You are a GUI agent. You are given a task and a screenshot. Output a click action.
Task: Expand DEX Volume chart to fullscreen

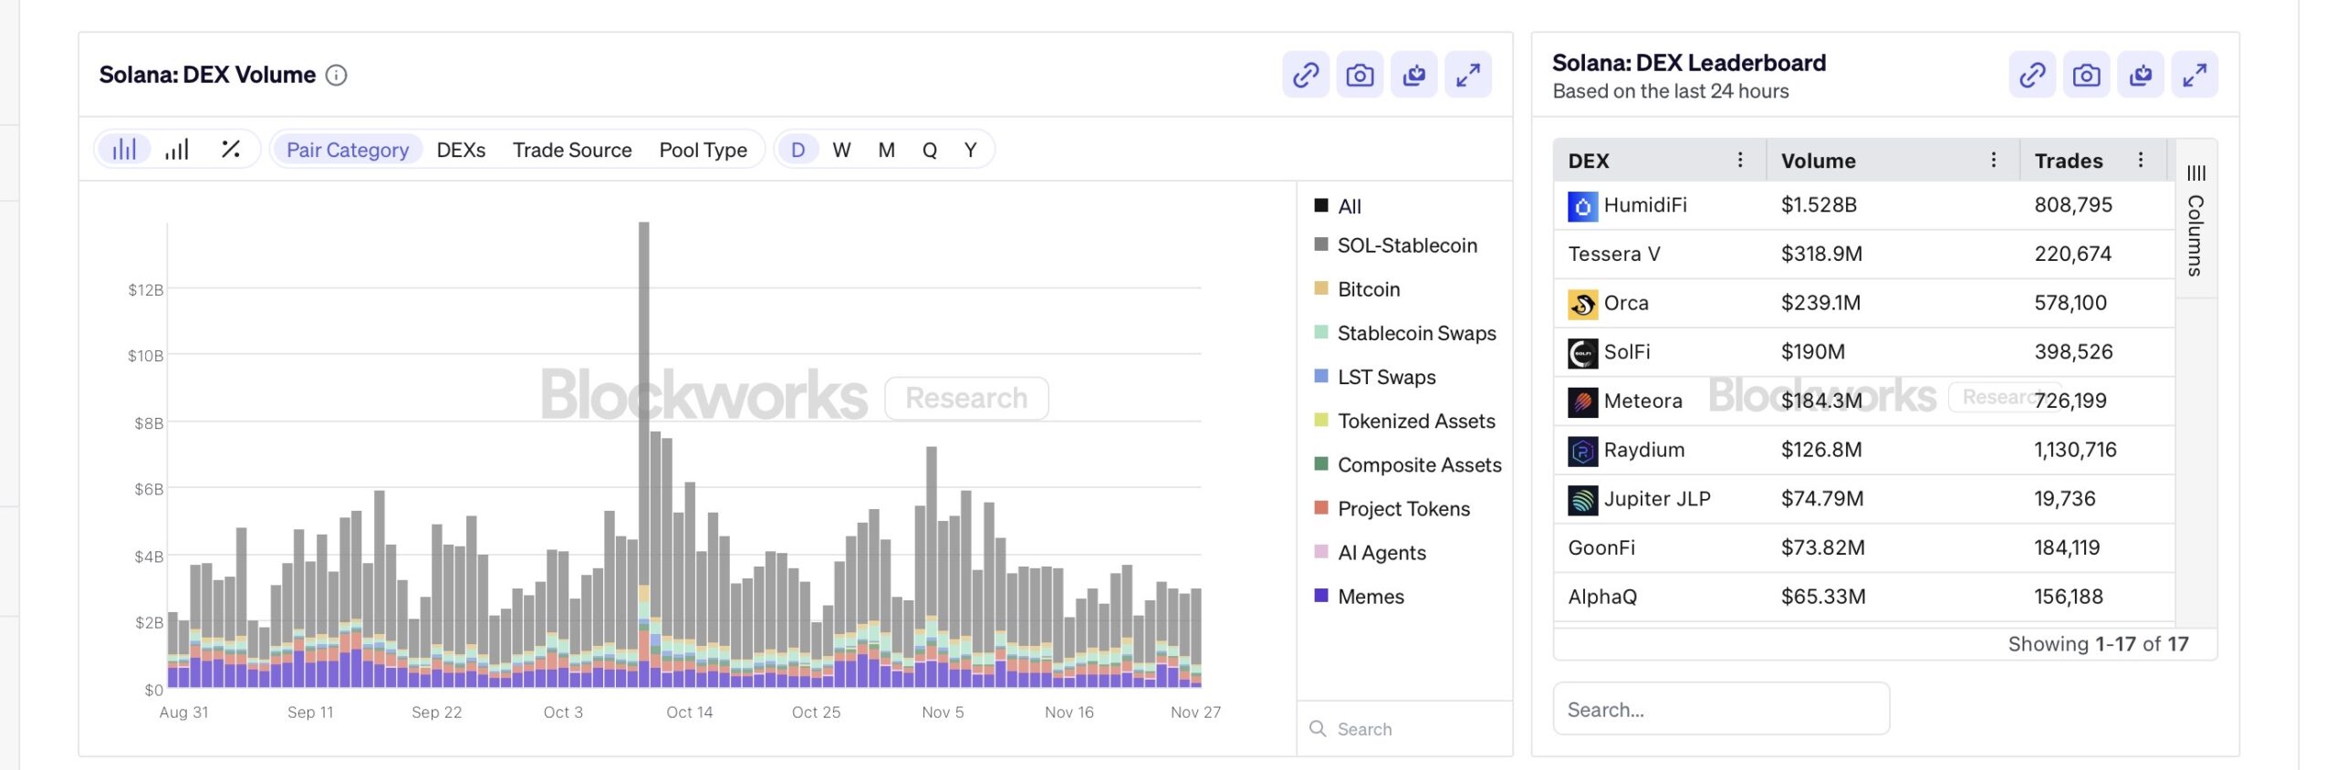point(1467,75)
